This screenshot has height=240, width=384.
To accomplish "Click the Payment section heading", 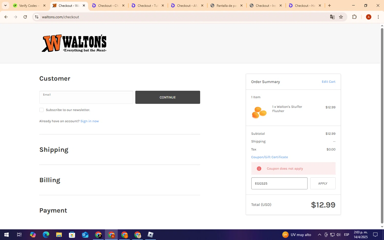I will click(x=53, y=211).
